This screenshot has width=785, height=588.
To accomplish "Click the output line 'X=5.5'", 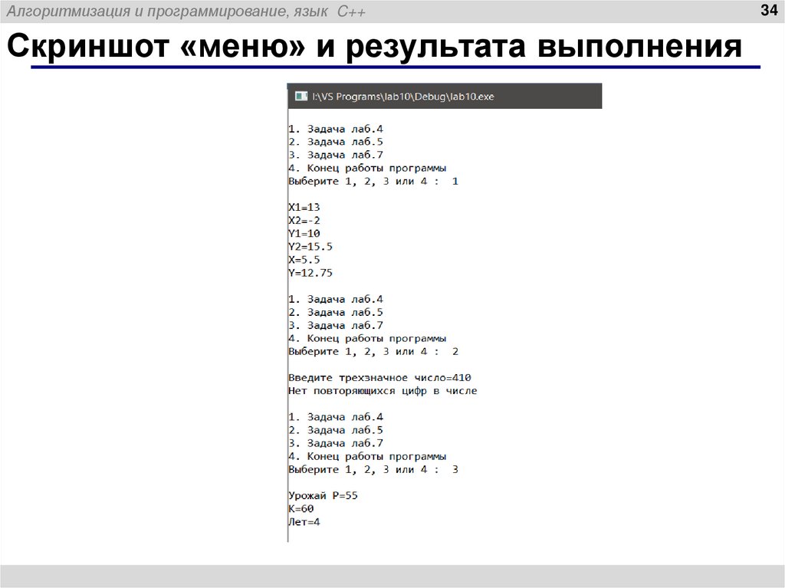I will [x=304, y=259].
